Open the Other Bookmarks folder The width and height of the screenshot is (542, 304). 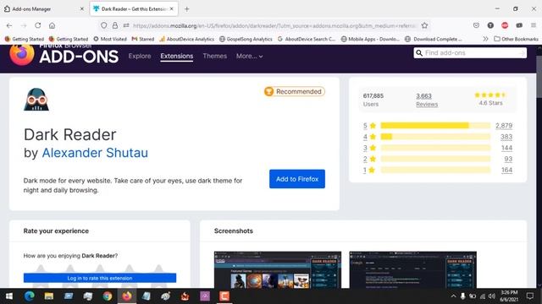click(x=516, y=39)
